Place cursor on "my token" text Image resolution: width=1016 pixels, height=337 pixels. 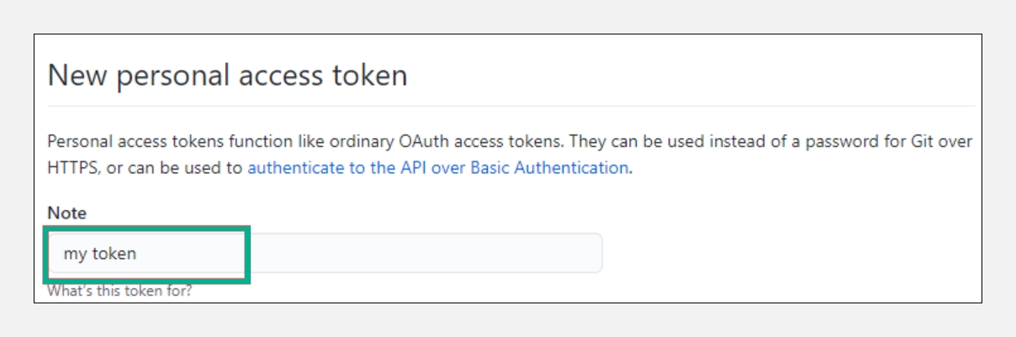coord(100,253)
